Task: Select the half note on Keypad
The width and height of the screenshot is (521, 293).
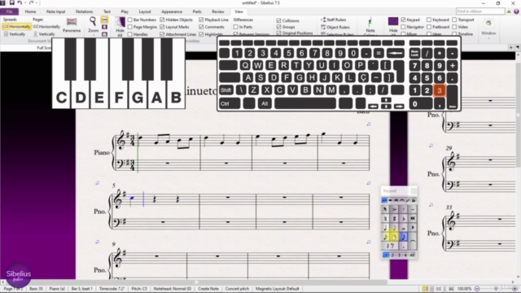Action: tap(394, 228)
